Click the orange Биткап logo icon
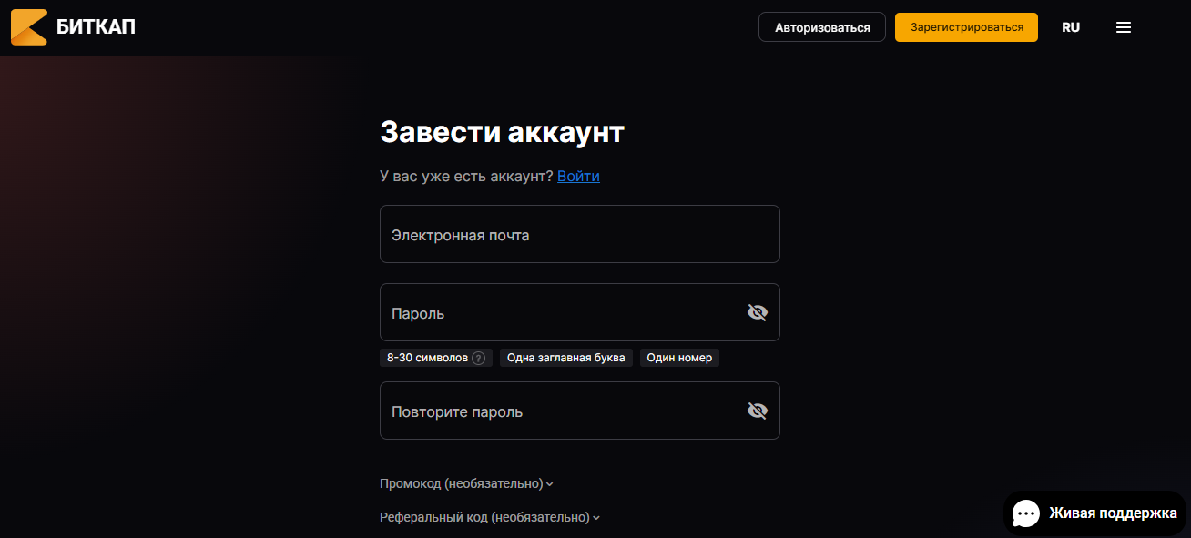 (28, 27)
